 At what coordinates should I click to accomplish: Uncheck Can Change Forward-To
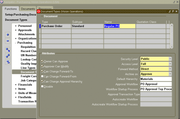coord(42,71)
